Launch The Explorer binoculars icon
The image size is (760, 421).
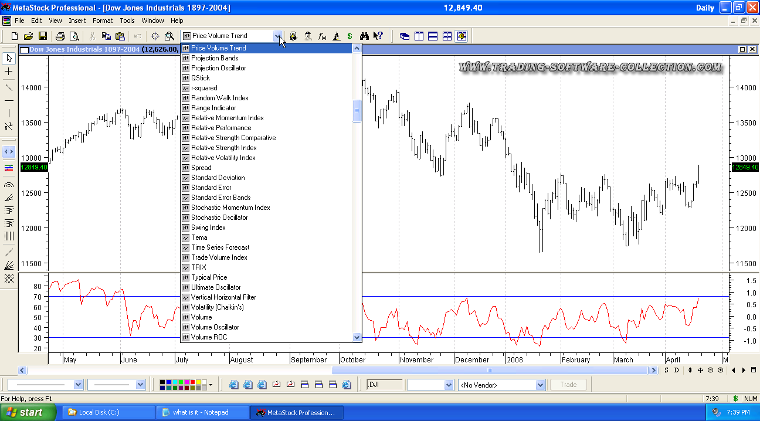[x=364, y=36]
